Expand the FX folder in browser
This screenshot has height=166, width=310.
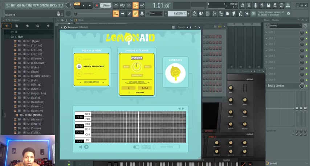[14, 32]
